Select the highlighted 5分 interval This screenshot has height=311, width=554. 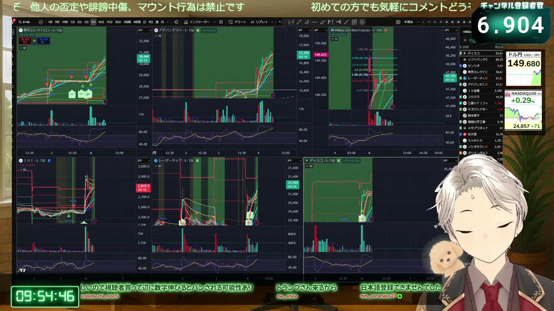click(93, 22)
